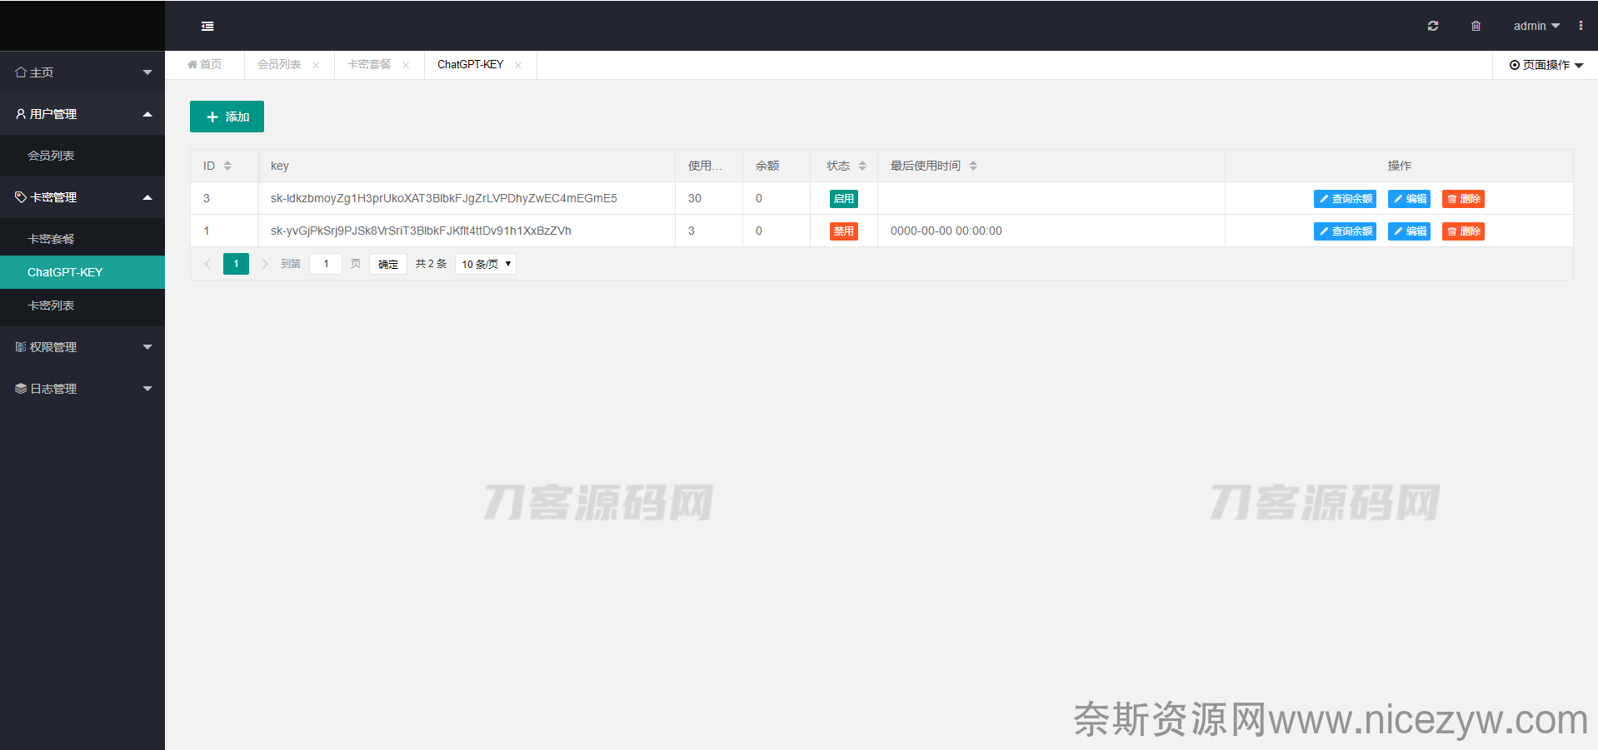
Task: Collapse the 用户管理 sidebar menu
Action: [82, 114]
